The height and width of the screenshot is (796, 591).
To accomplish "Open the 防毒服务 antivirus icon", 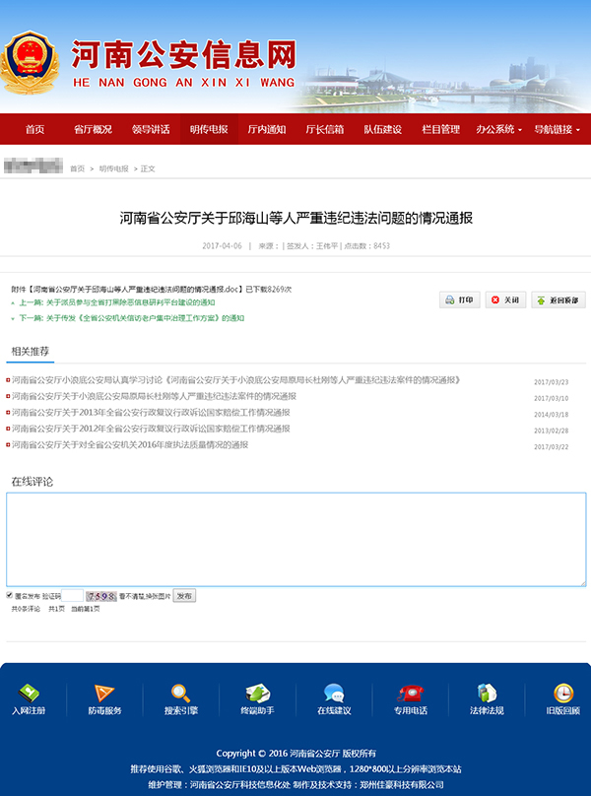I will pyautogui.click(x=104, y=694).
